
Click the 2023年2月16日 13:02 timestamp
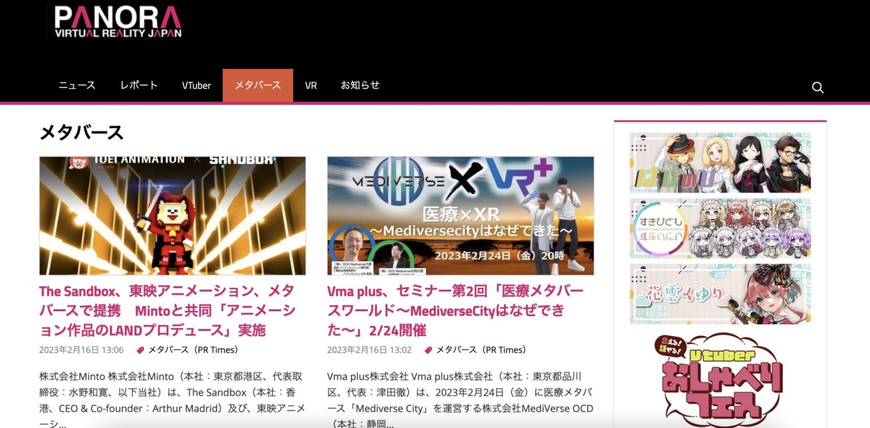370,350
